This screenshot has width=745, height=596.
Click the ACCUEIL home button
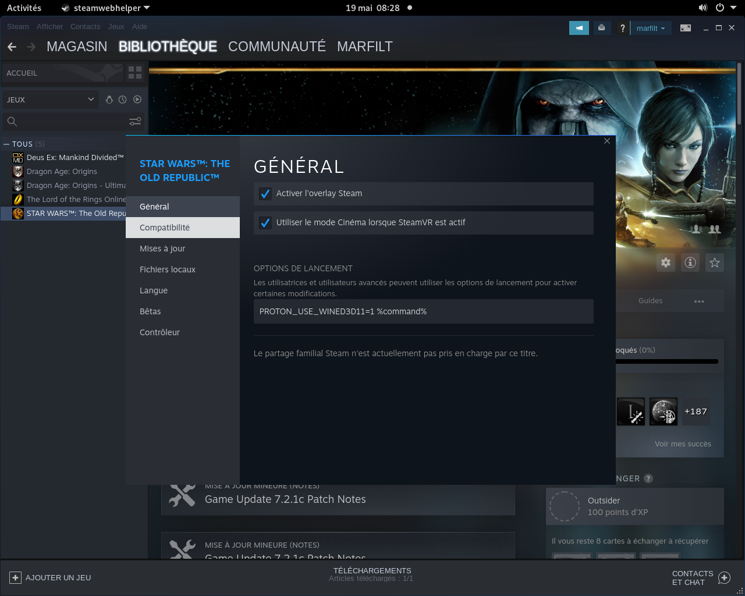click(x=63, y=73)
